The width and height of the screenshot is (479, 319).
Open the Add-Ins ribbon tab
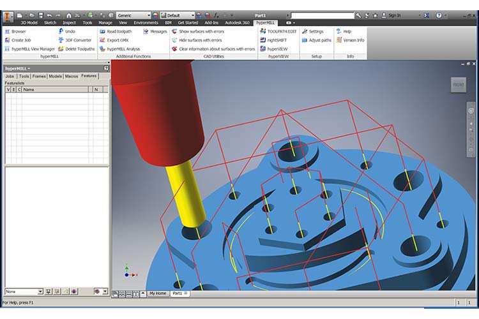click(x=211, y=22)
